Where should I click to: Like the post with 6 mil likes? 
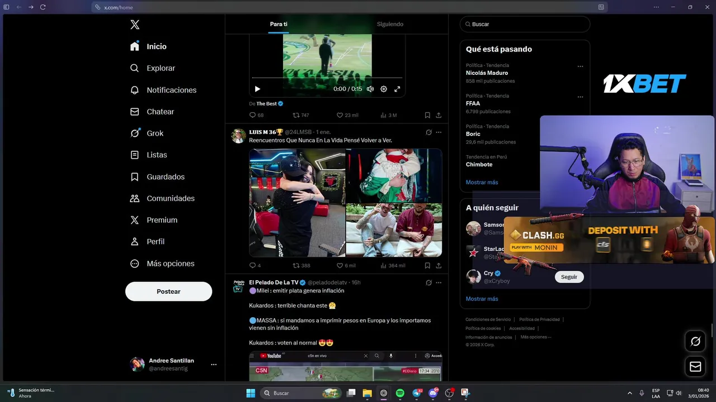point(346,265)
